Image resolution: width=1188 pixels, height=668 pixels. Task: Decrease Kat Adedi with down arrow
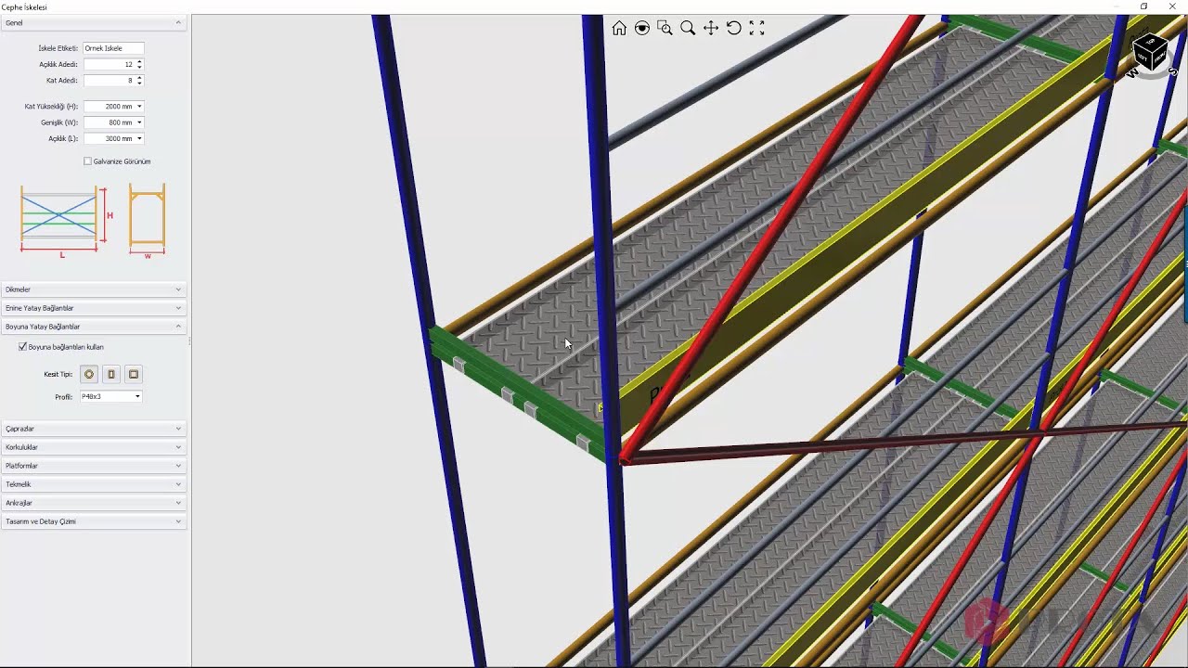[x=139, y=83]
